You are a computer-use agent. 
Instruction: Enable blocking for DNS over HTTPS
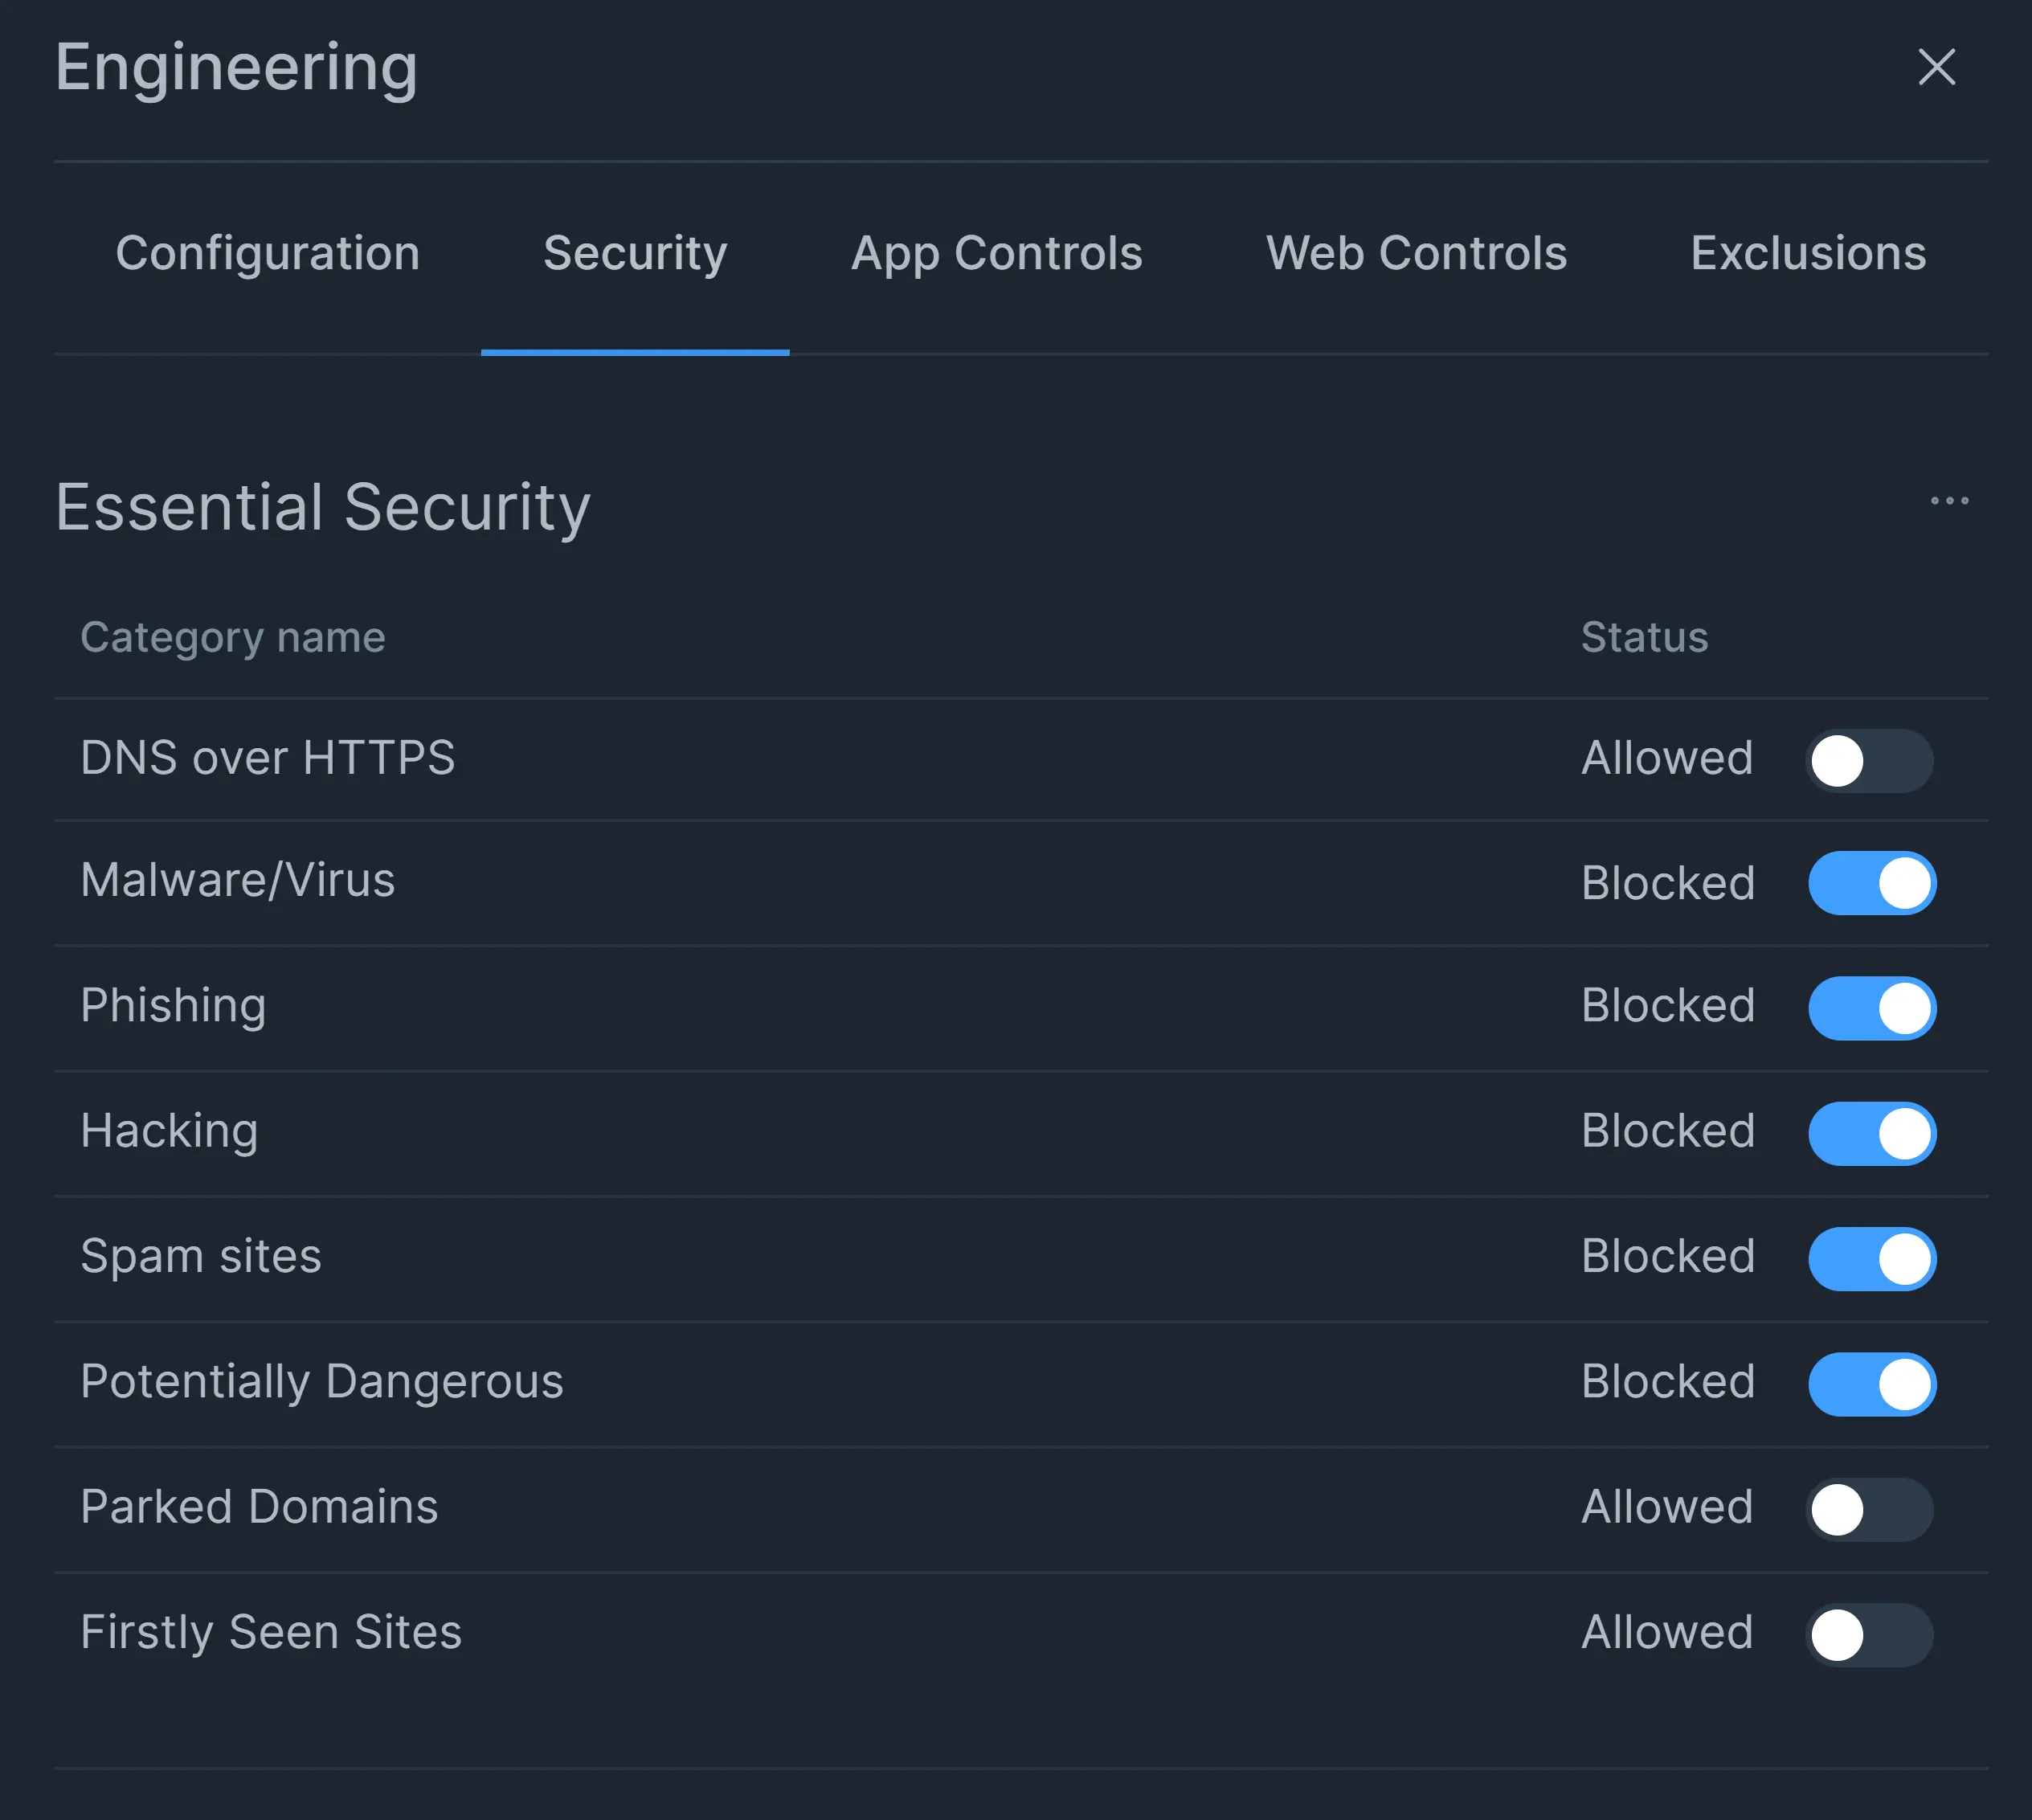point(1869,761)
